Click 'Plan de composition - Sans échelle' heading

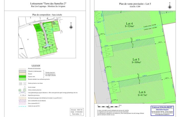click(47, 15)
